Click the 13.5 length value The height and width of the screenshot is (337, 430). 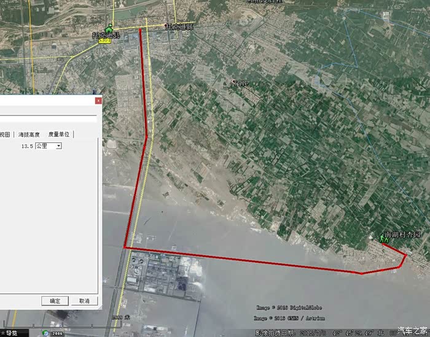click(27, 146)
